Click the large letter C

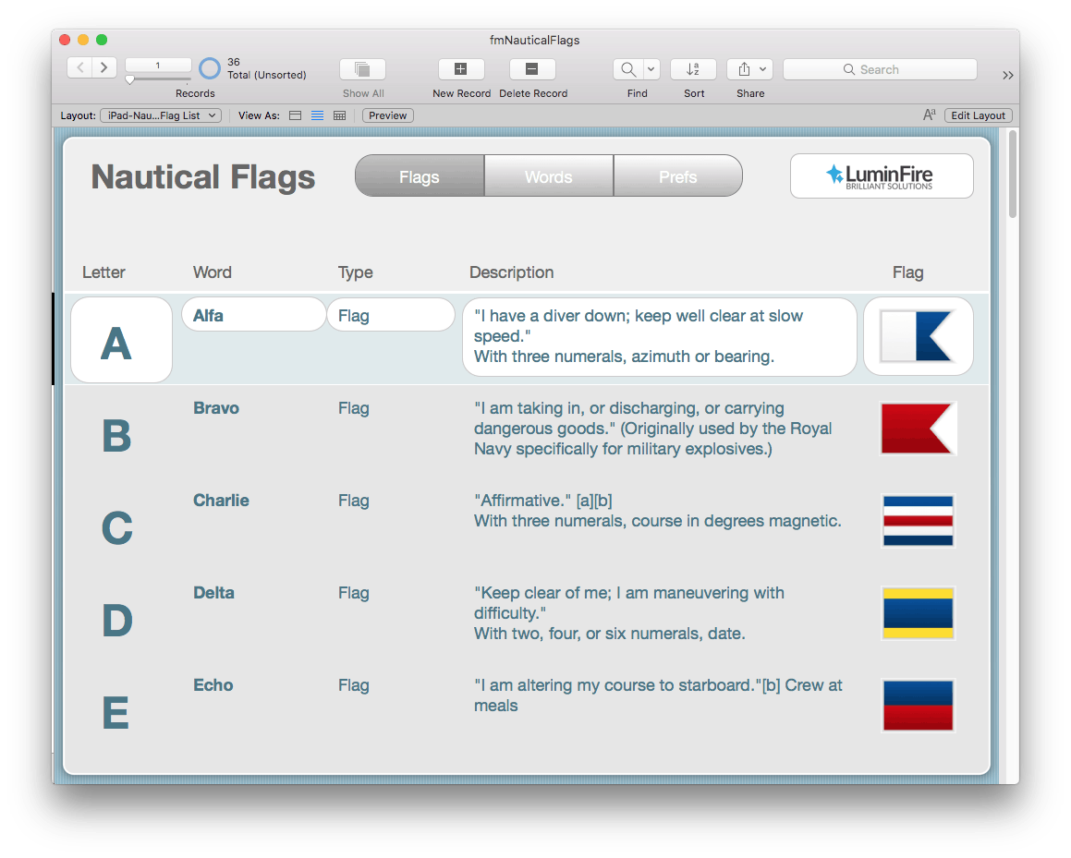[x=116, y=527]
